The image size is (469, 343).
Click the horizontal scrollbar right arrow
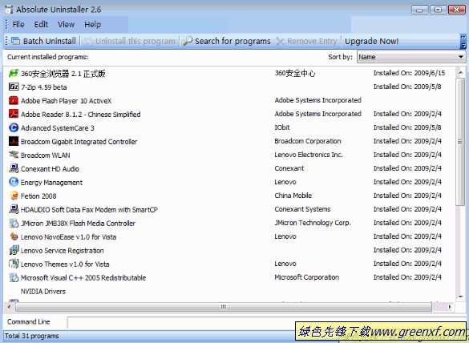pos(450,307)
